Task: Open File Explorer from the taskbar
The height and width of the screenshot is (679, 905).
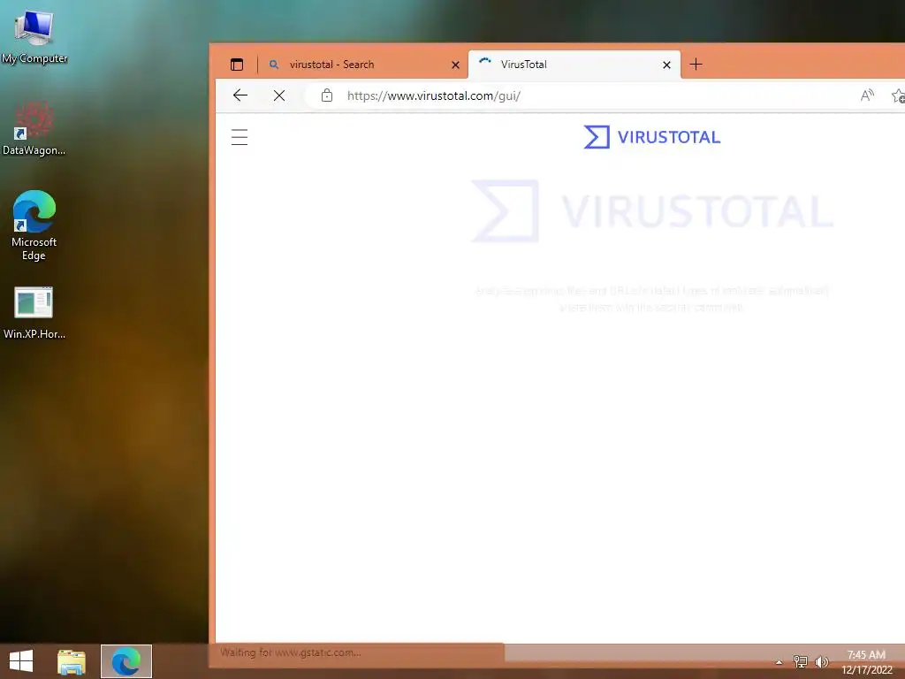Action: pyautogui.click(x=72, y=661)
